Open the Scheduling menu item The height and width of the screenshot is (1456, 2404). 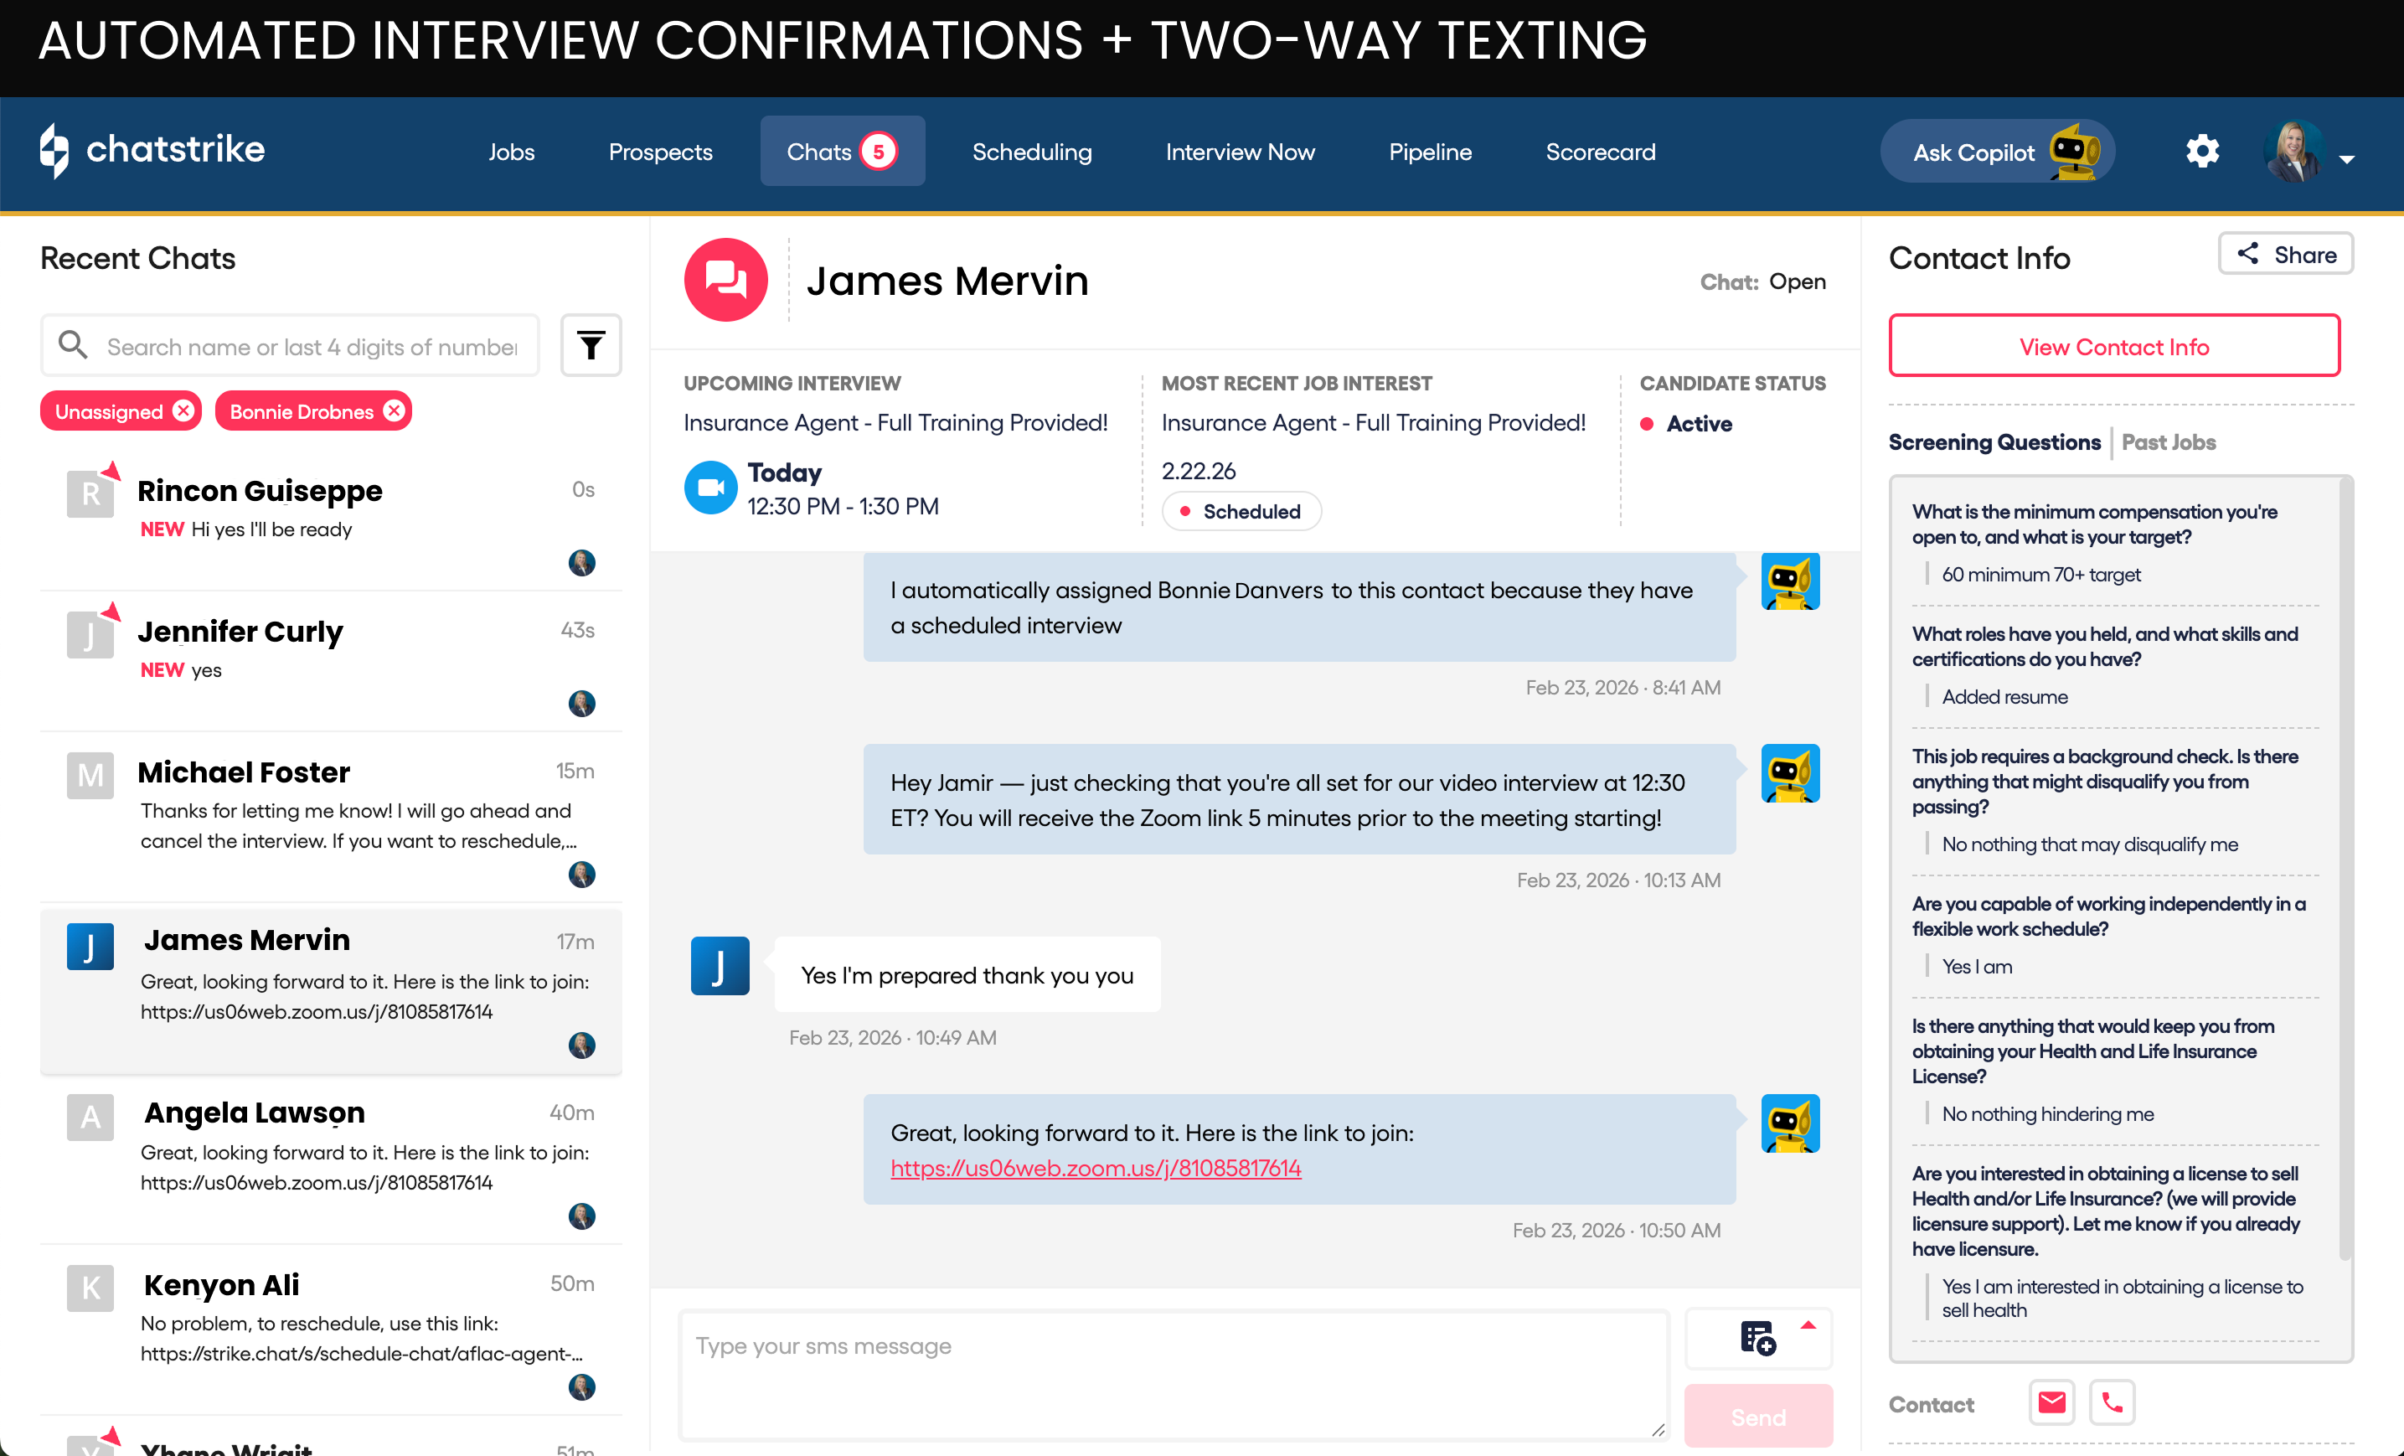click(1031, 152)
